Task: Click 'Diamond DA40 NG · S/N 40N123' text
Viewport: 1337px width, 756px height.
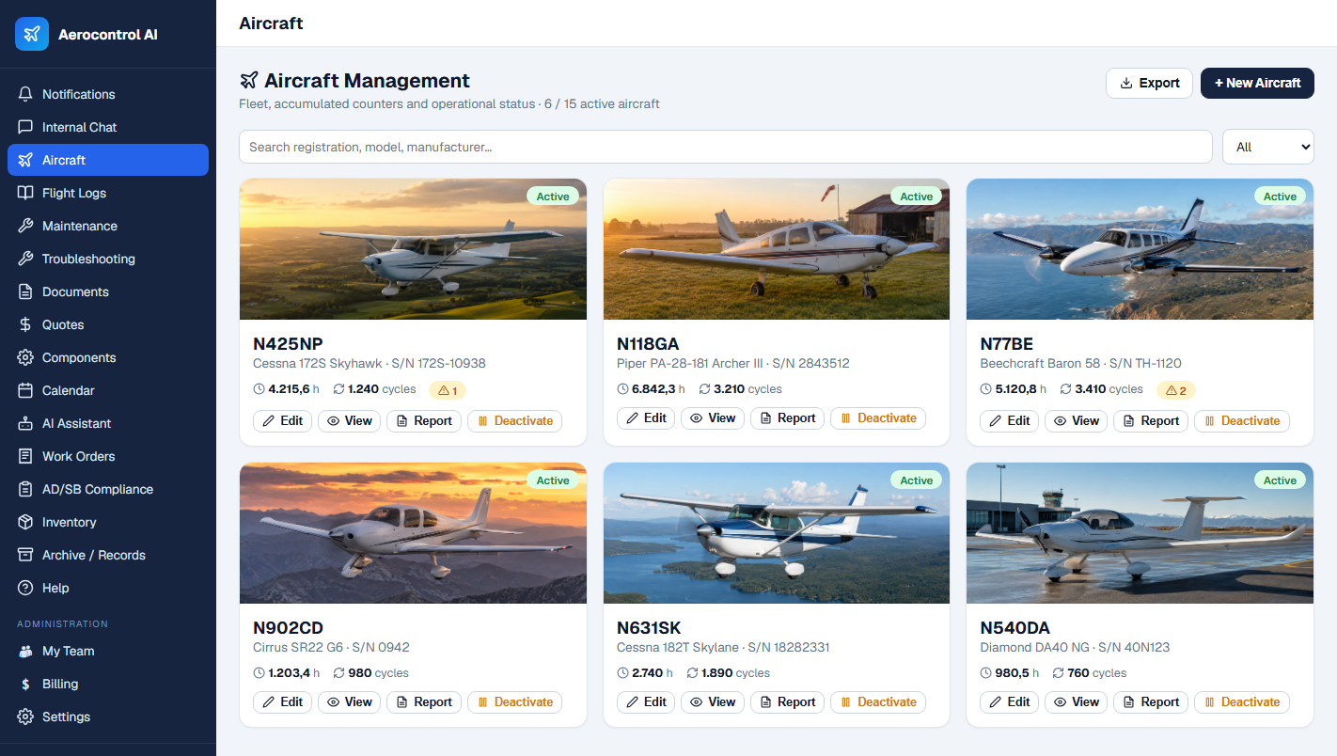Action: point(1075,647)
